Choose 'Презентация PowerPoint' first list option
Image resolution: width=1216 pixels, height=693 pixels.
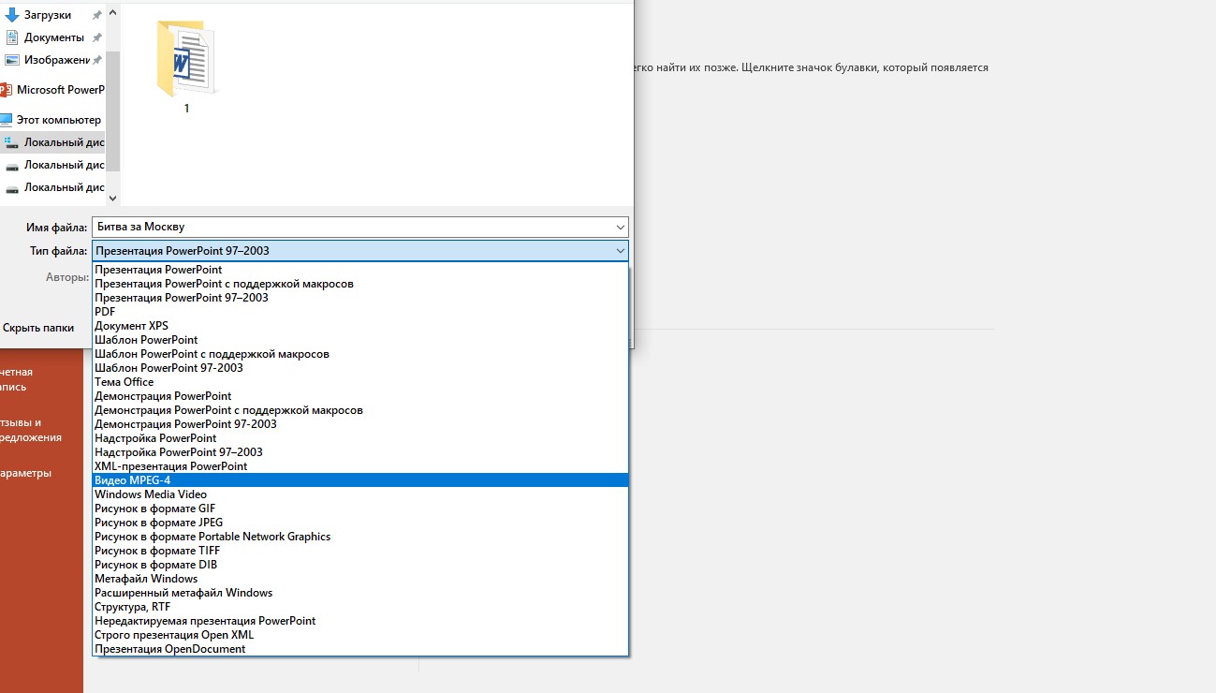(360, 270)
